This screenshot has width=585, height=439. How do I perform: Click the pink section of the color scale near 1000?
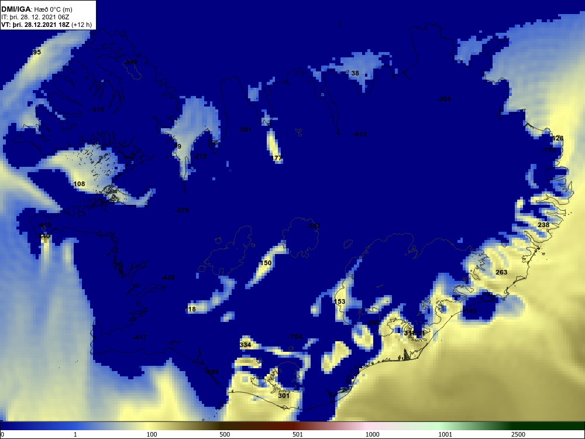[x=367, y=426]
